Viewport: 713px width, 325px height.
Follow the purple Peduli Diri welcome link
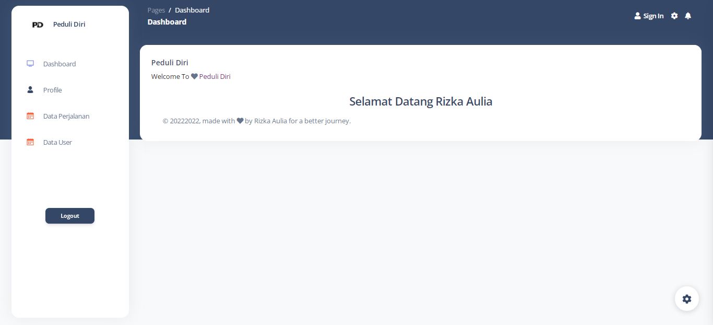click(x=215, y=76)
